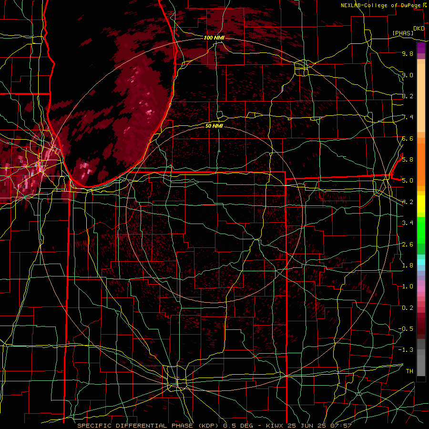Click the 3.4 value on the color scale
The height and width of the screenshot is (429, 429).
tap(408, 223)
